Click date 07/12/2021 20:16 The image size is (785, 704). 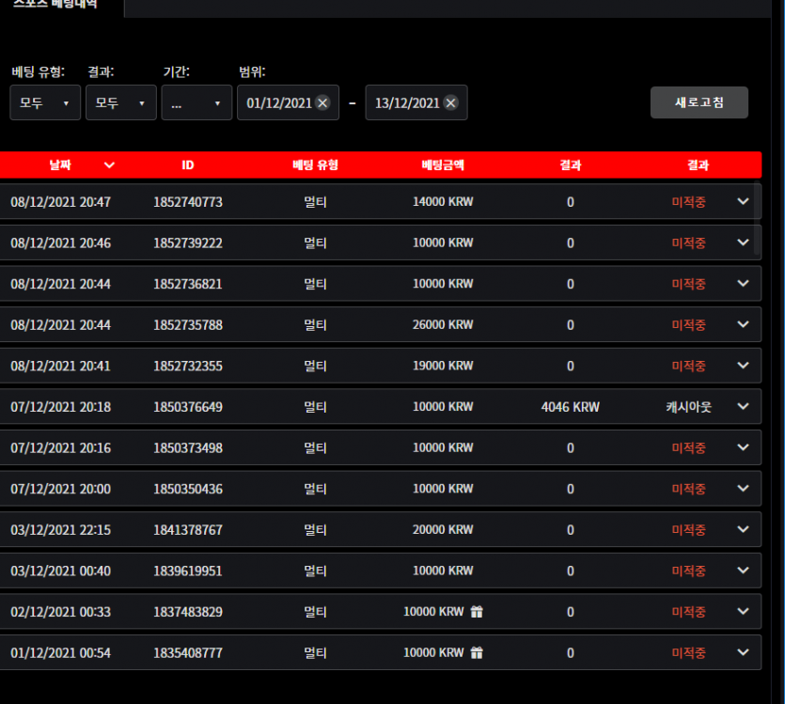tap(60, 447)
